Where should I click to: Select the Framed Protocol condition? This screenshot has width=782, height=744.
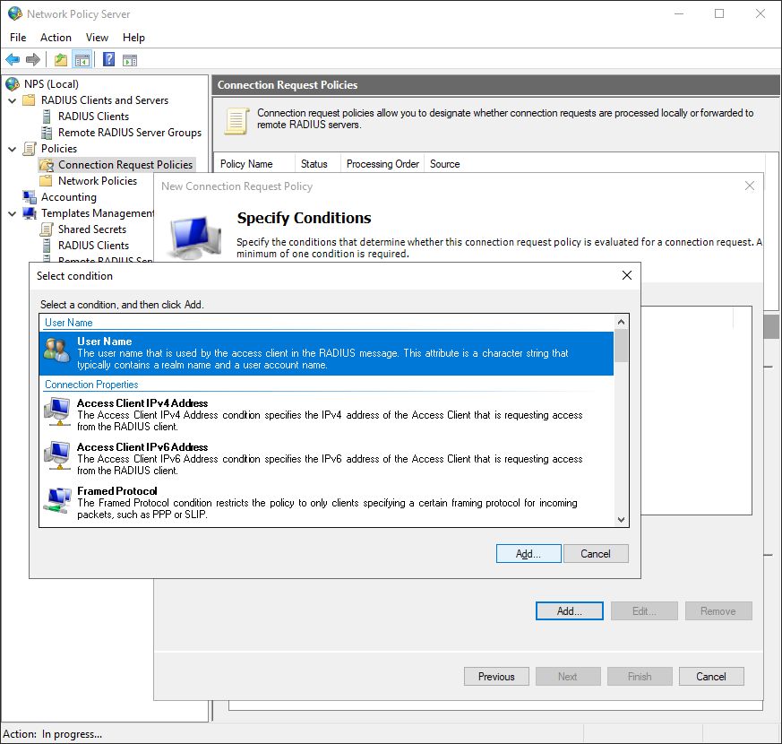(x=327, y=503)
